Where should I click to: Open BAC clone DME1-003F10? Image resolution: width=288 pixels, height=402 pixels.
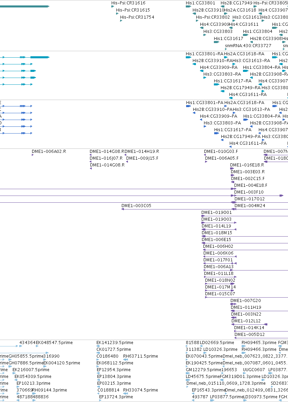249,192
